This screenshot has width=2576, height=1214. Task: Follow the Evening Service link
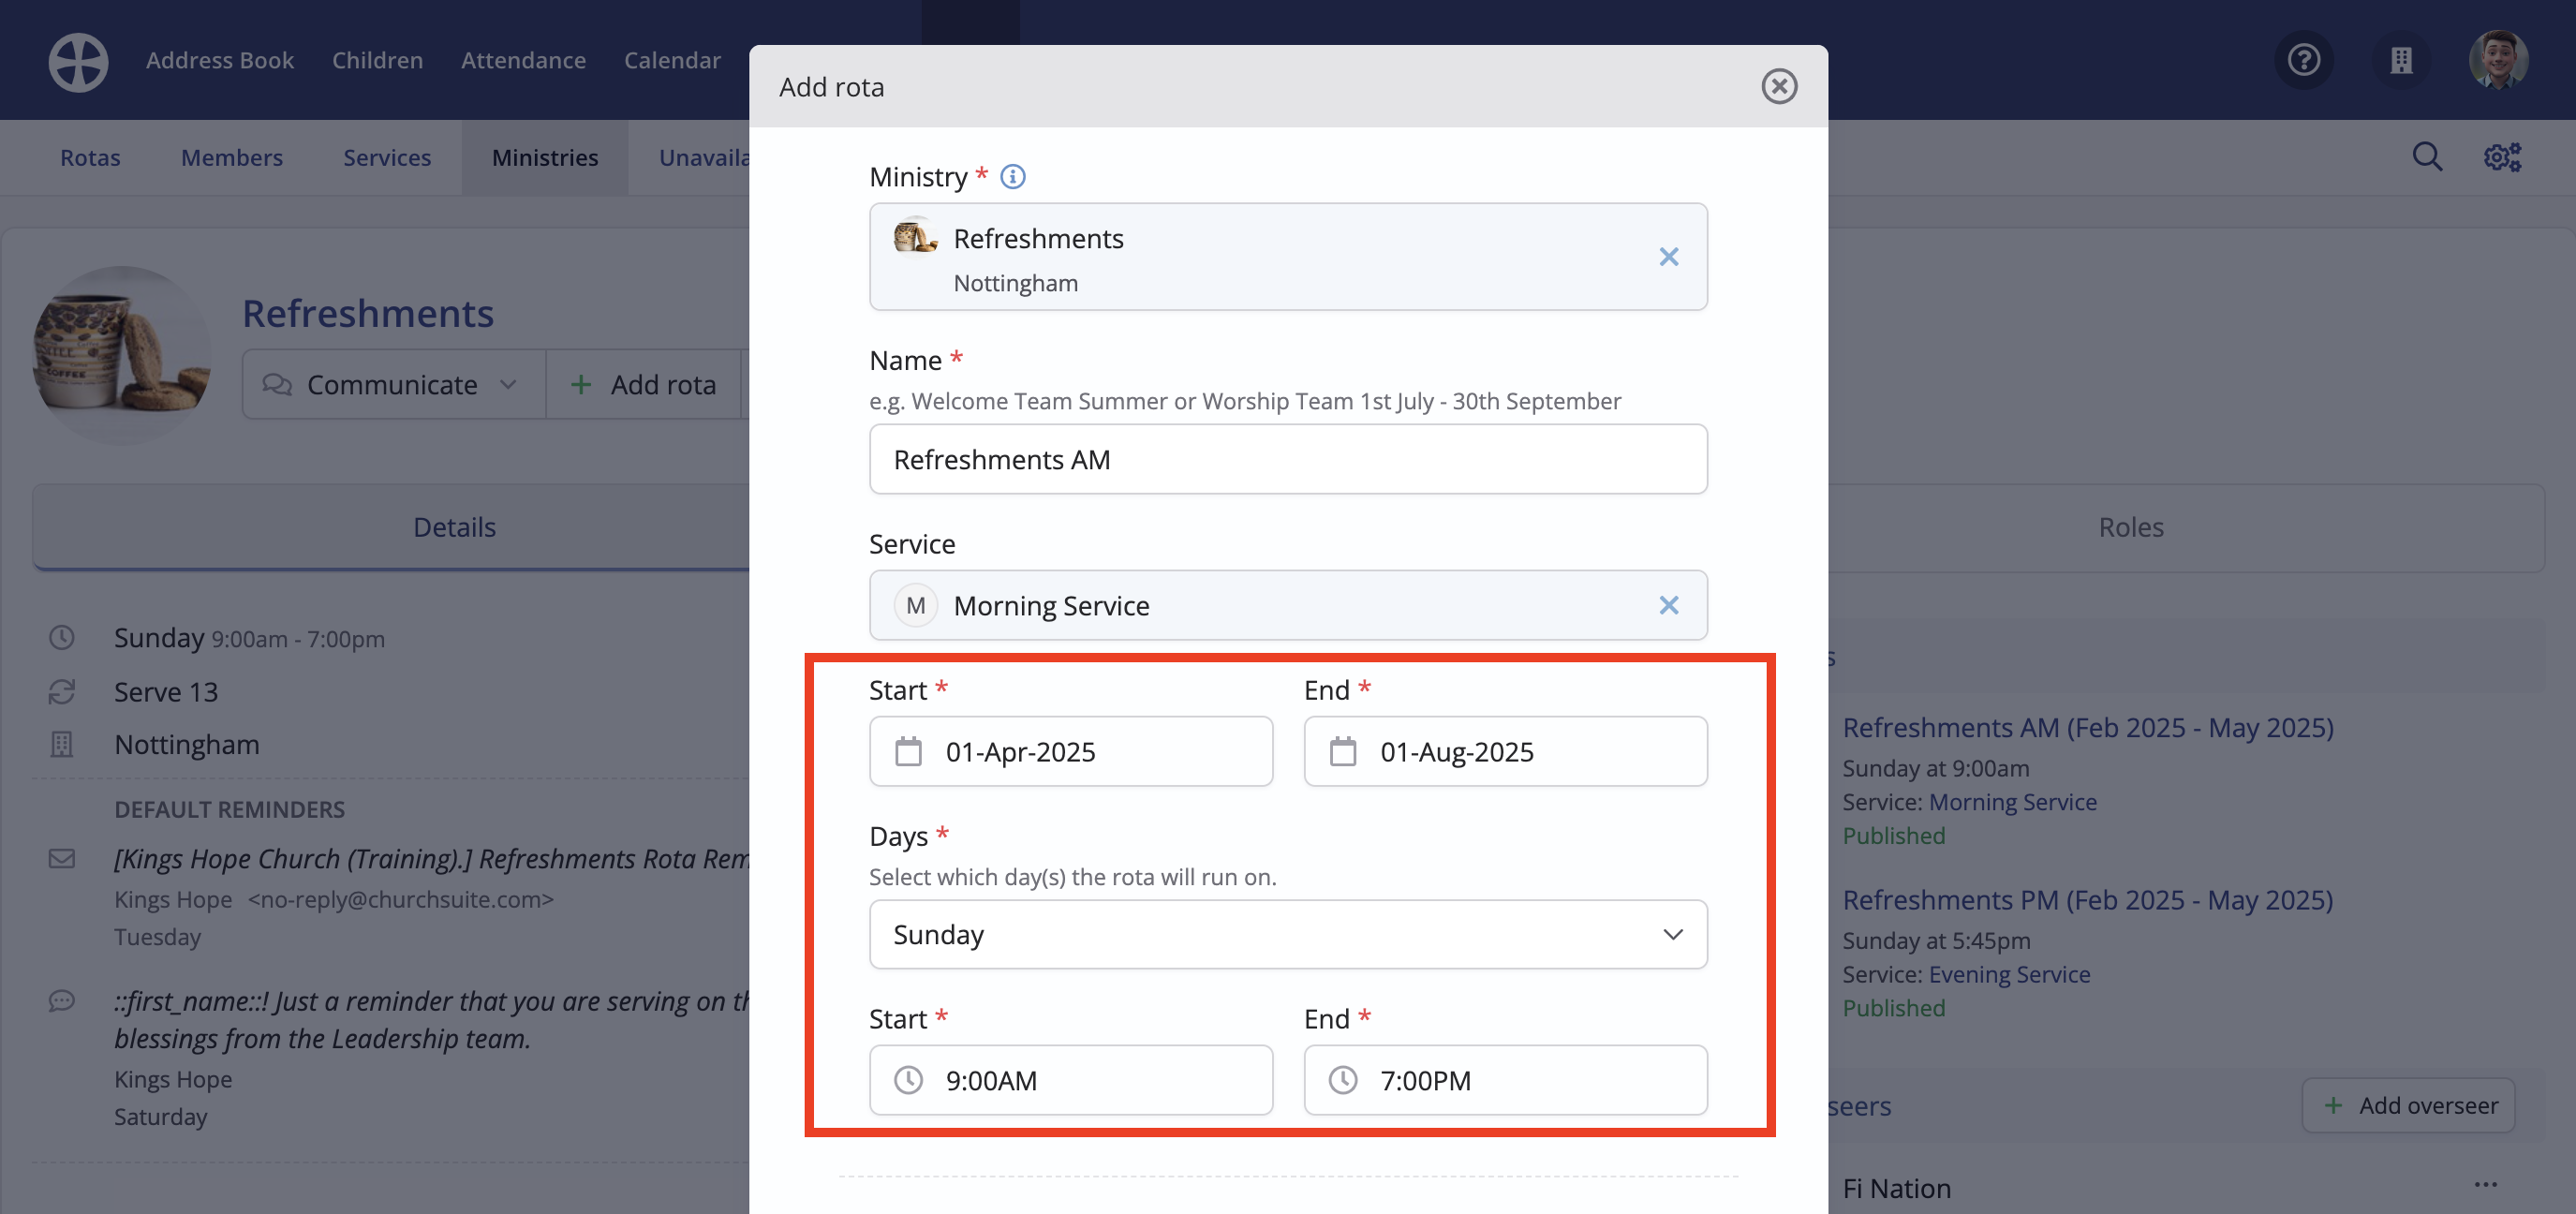pyautogui.click(x=2009, y=974)
